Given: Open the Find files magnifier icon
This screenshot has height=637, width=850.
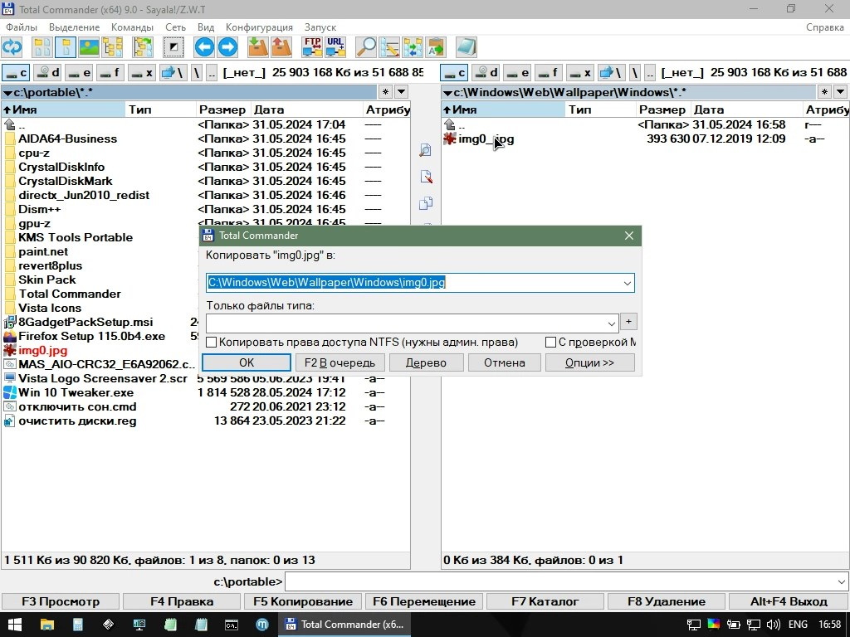Looking at the screenshot, I should [366, 47].
